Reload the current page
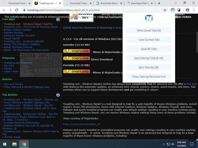198x148 pixels. tap(17, 10)
